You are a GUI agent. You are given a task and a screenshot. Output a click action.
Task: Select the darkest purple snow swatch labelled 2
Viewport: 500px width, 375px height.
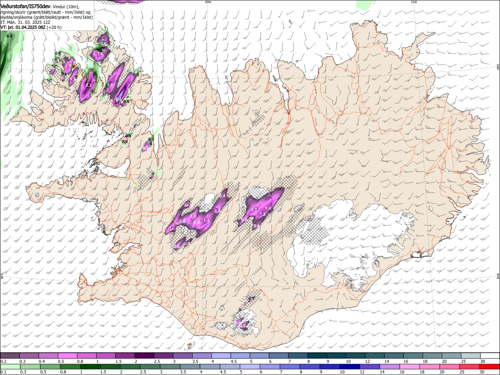[144, 356]
